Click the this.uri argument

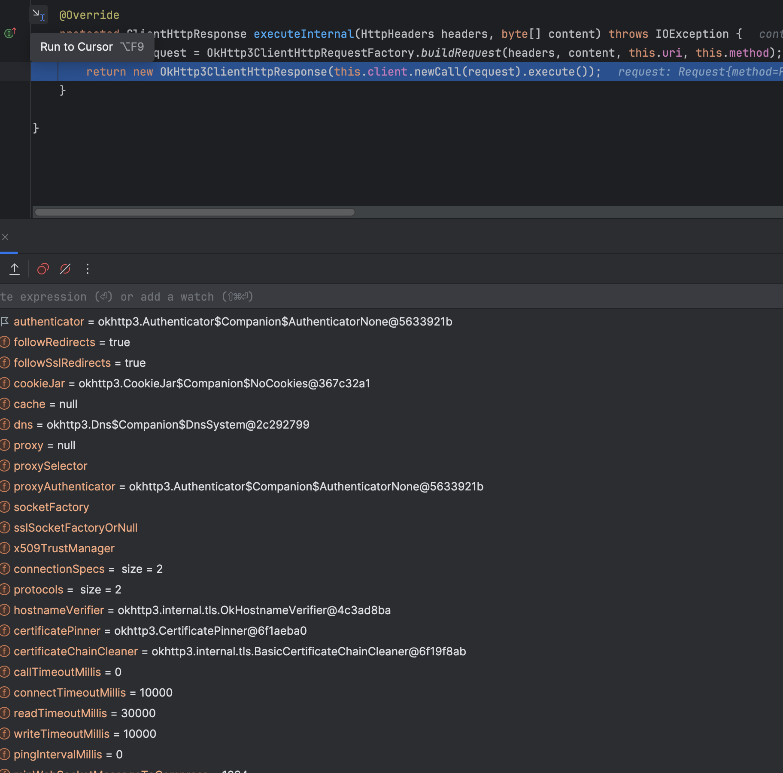pos(655,53)
